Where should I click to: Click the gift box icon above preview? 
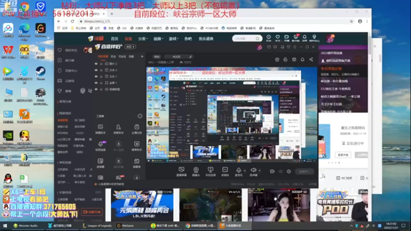point(277,60)
